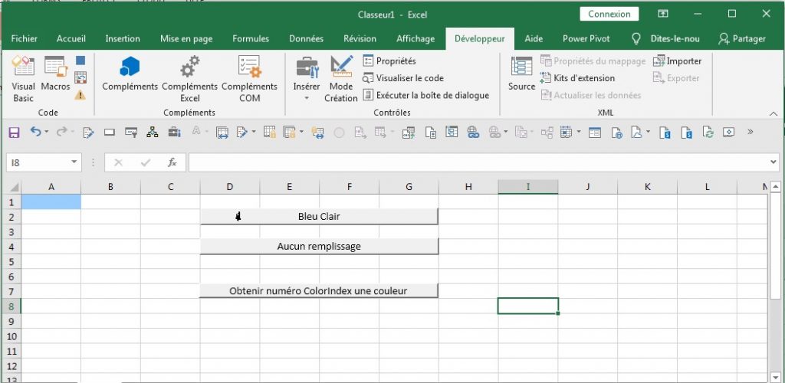The height and width of the screenshot is (383, 785).
Task: Click the blank rectangle icon in quick access toolbar
Action: pos(110,133)
